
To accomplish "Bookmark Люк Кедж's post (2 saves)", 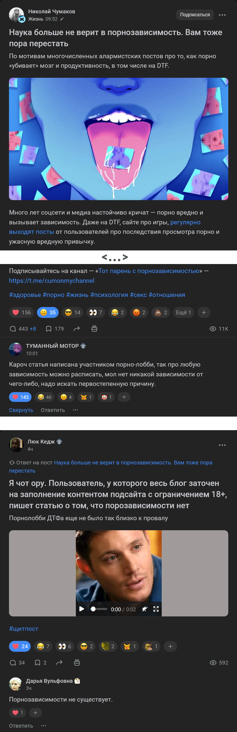I will point(40,663).
